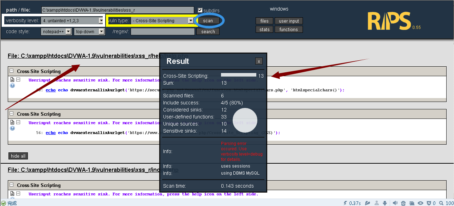
Task: Click the RIPS logo
Action: pyautogui.click(x=389, y=21)
